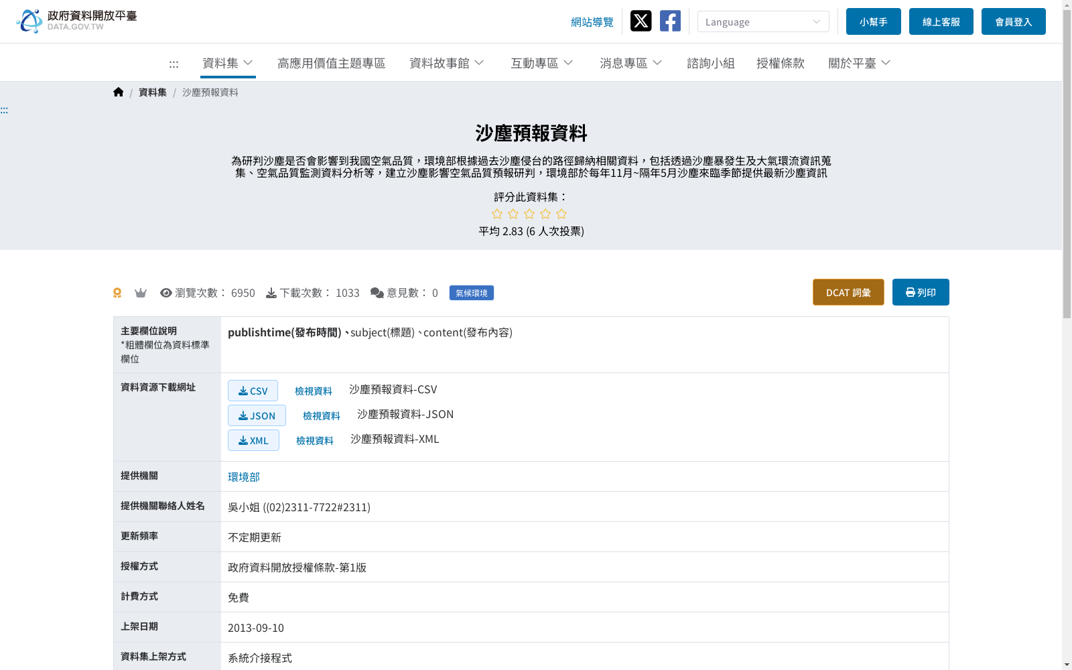Open 高應用價值主題專區 menu item
Viewport: 1072px width, 670px height.
point(332,63)
